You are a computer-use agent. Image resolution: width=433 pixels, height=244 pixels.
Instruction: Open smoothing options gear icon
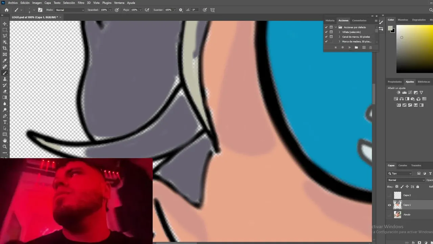coord(181,10)
